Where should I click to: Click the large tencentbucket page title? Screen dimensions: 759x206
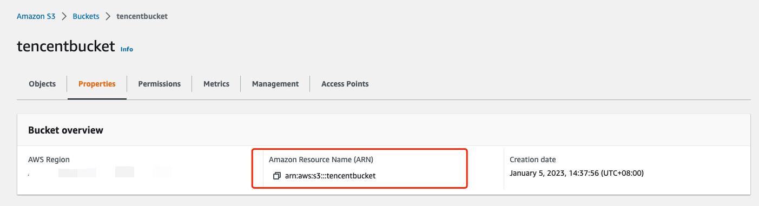[x=66, y=45]
